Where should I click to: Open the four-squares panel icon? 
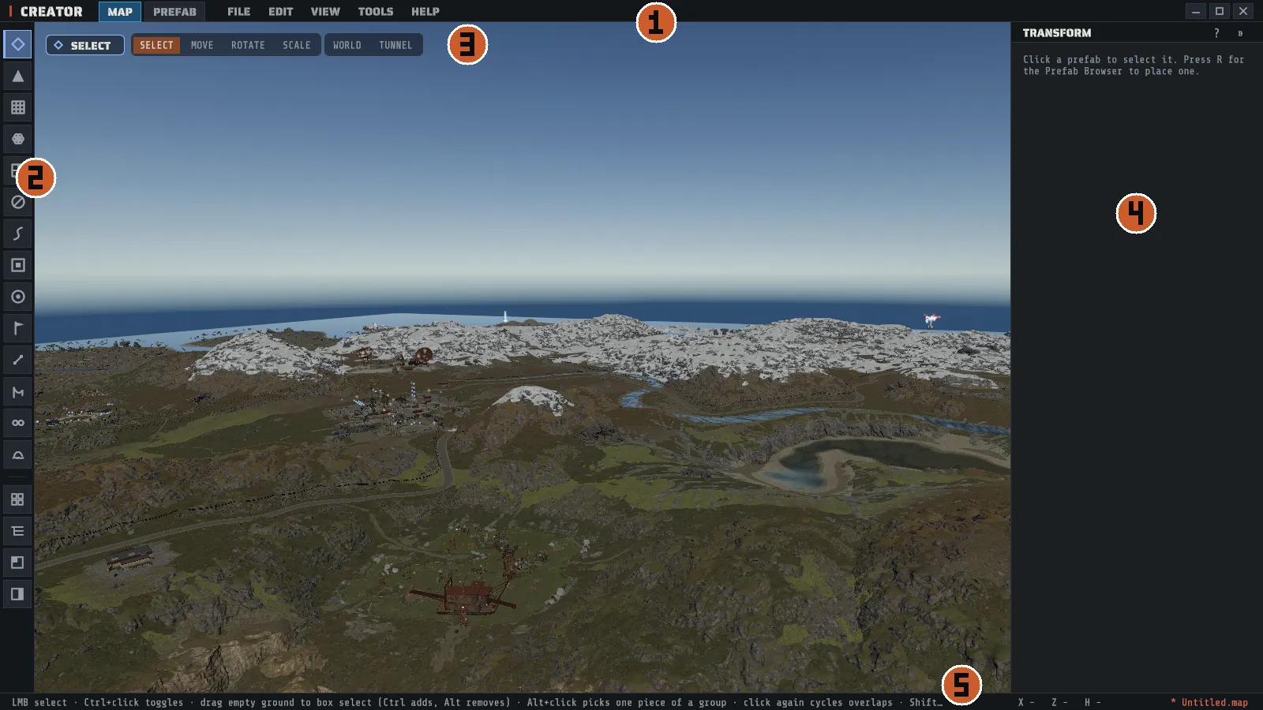tap(17, 499)
